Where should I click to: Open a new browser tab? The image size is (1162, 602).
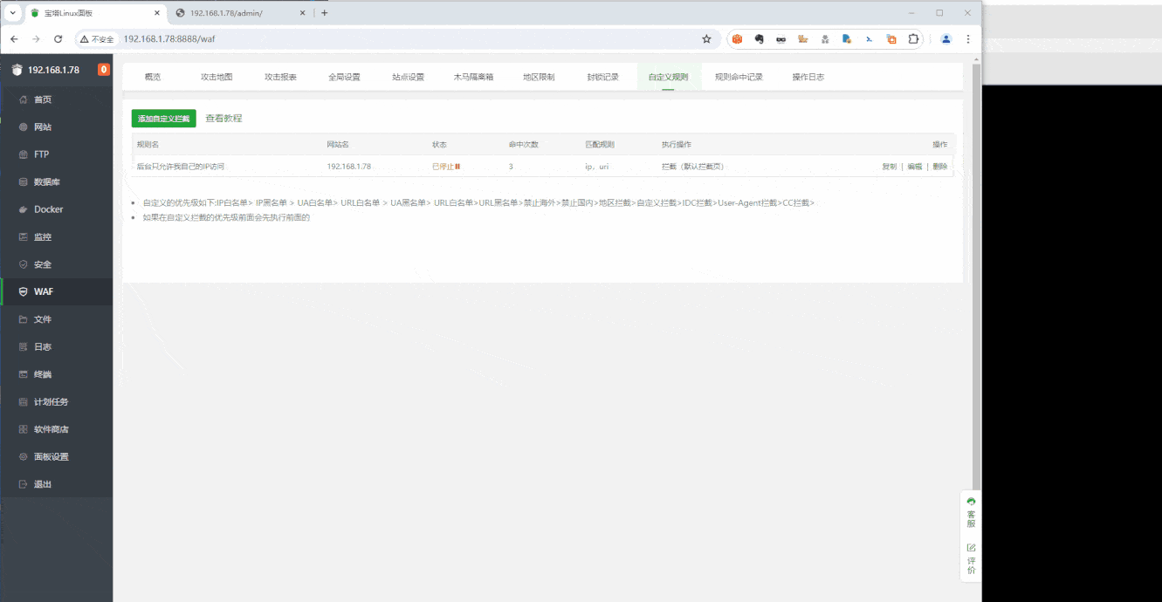325,13
